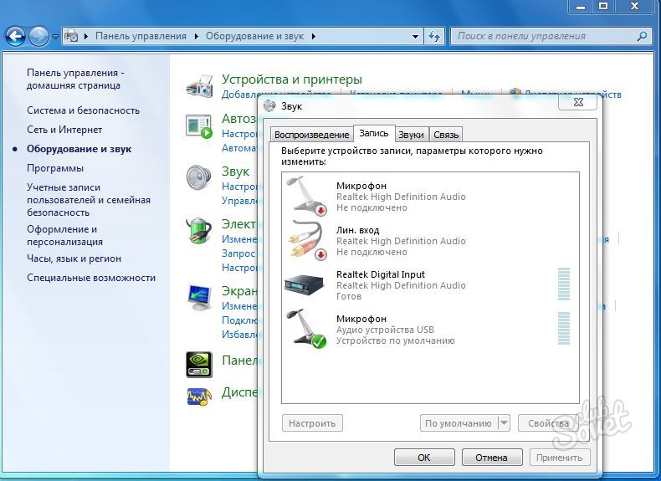Open Панель управления - домашняя страница link
The height and width of the screenshot is (481, 661).
(75, 79)
